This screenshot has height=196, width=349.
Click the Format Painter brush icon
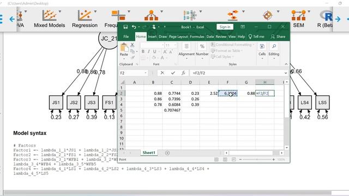[133, 58]
